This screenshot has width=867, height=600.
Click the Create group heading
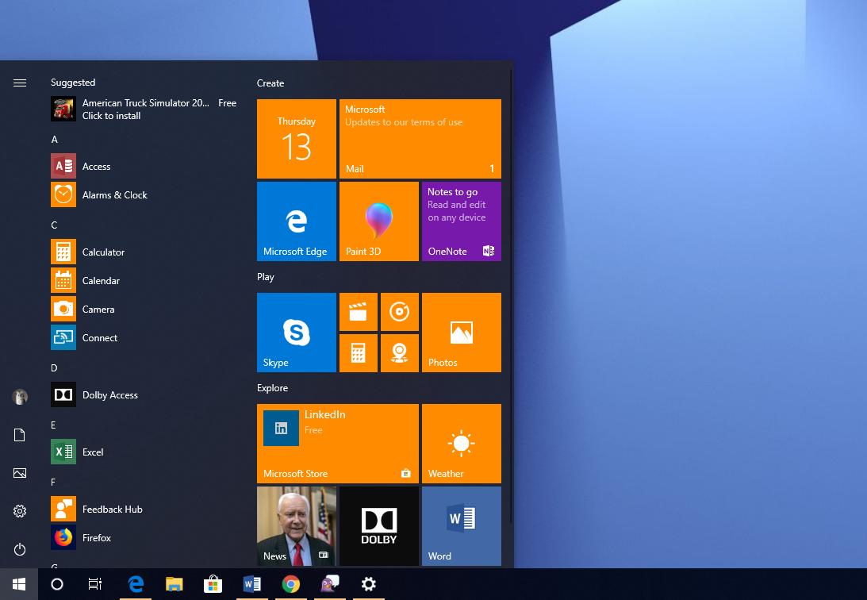pyautogui.click(x=270, y=83)
